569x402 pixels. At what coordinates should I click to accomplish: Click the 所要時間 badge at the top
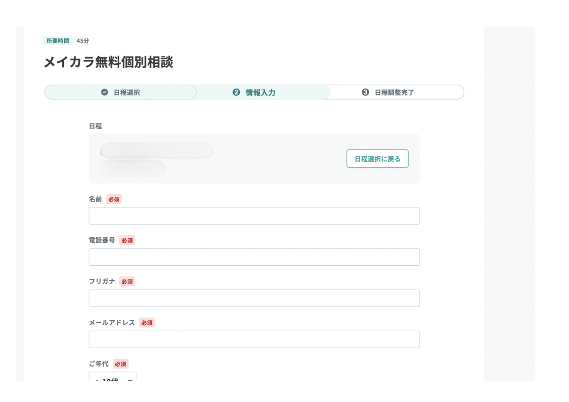point(58,41)
